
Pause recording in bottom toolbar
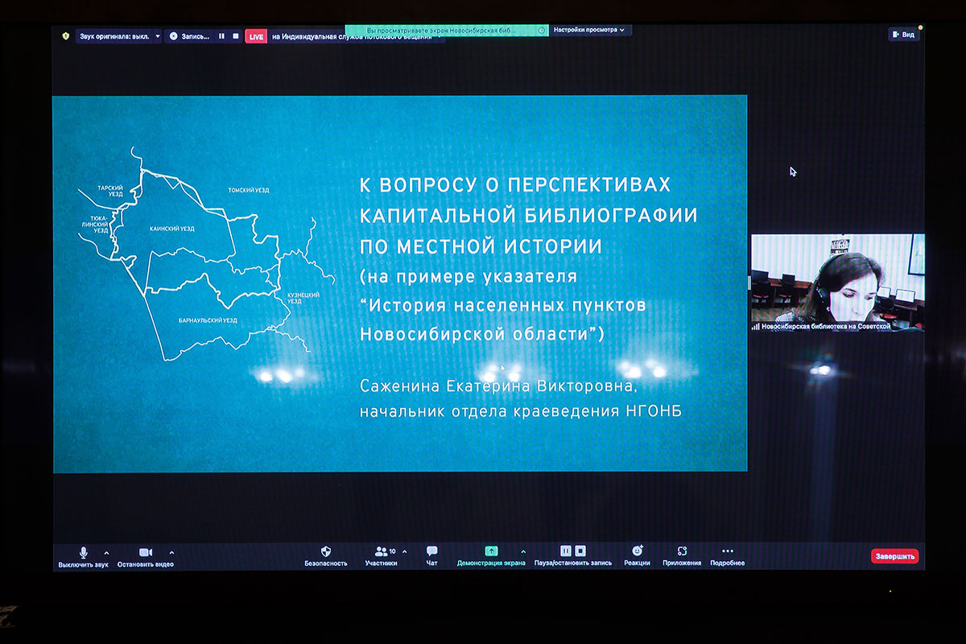pos(566,551)
